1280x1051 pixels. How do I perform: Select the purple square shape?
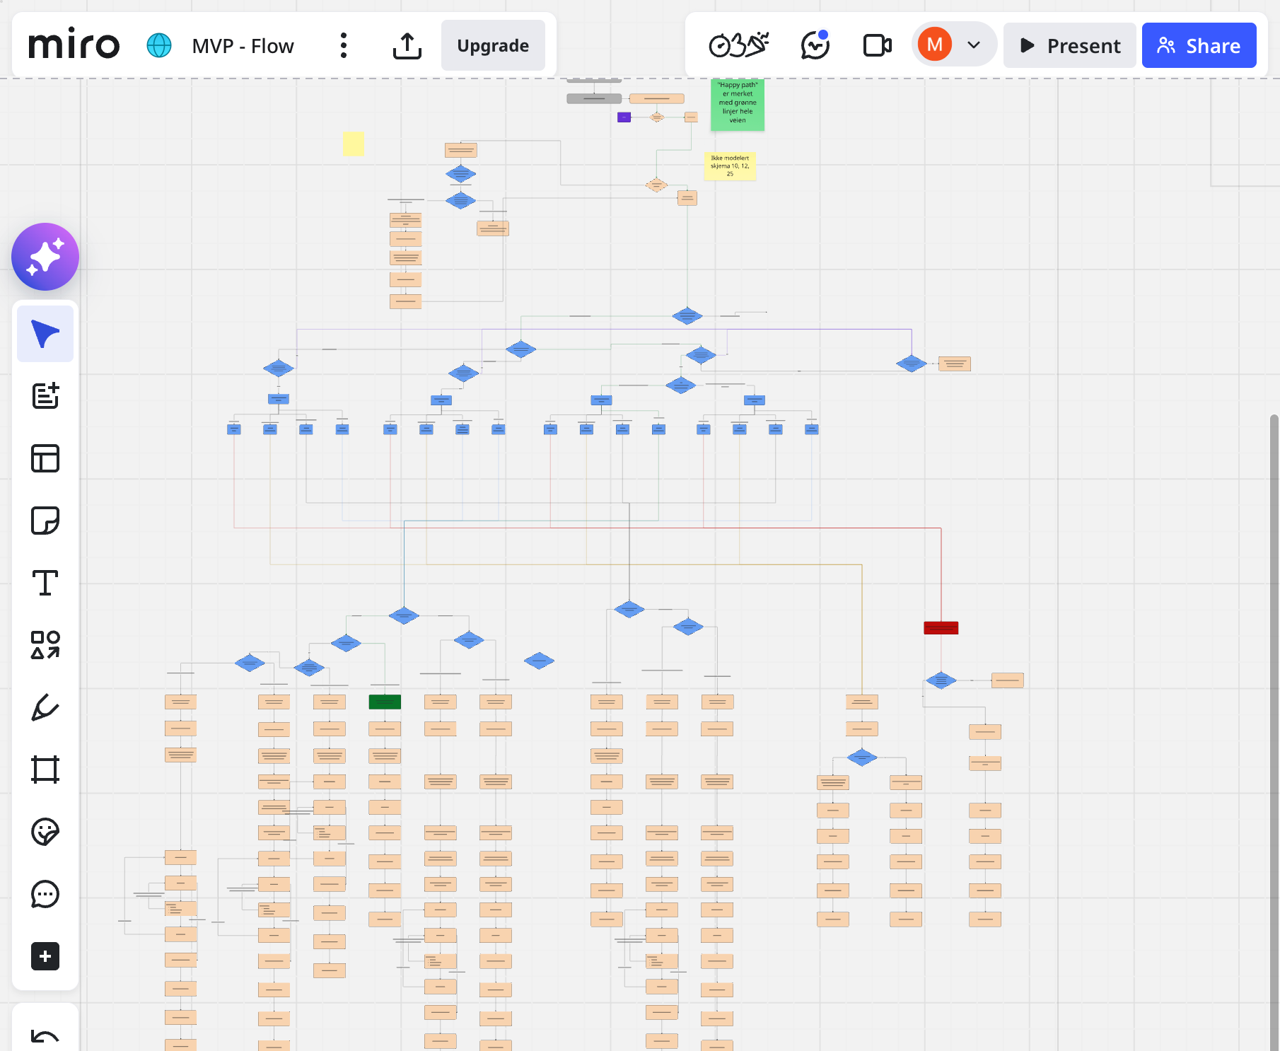click(x=624, y=117)
